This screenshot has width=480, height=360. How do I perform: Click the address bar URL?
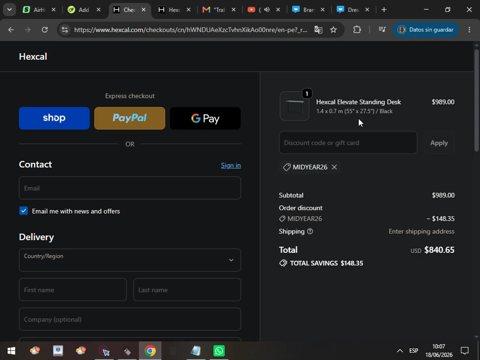pyautogui.click(x=191, y=30)
